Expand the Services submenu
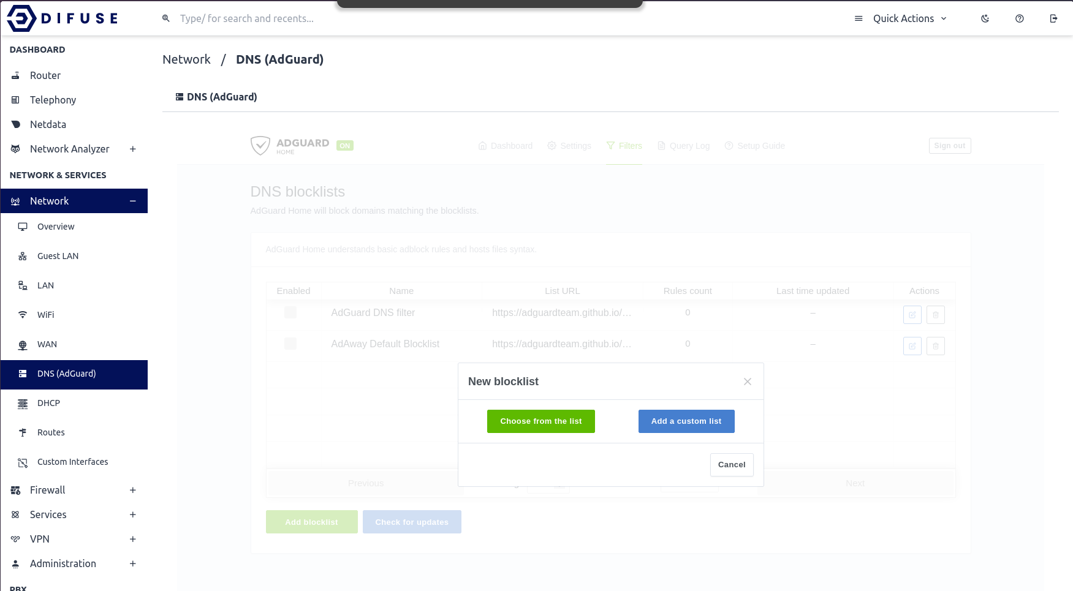Image resolution: width=1073 pixels, height=591 pixels. coord(132,514)
